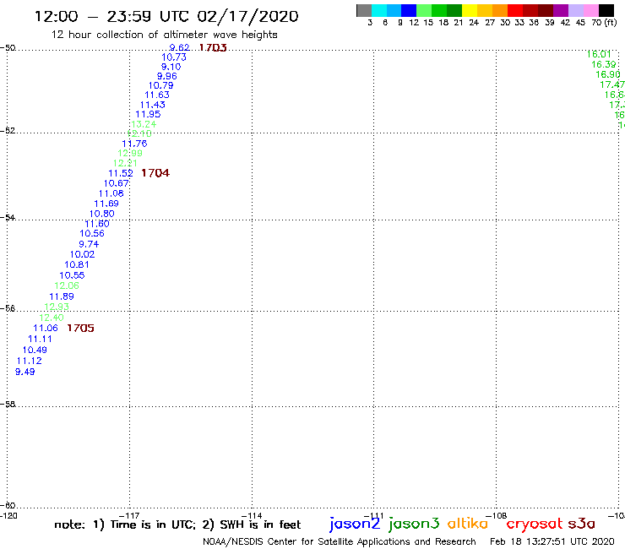This screenshot has height=549, width=625.
Task: Select the 10.79 wave height reading
Action: click(x=161, y=85)
